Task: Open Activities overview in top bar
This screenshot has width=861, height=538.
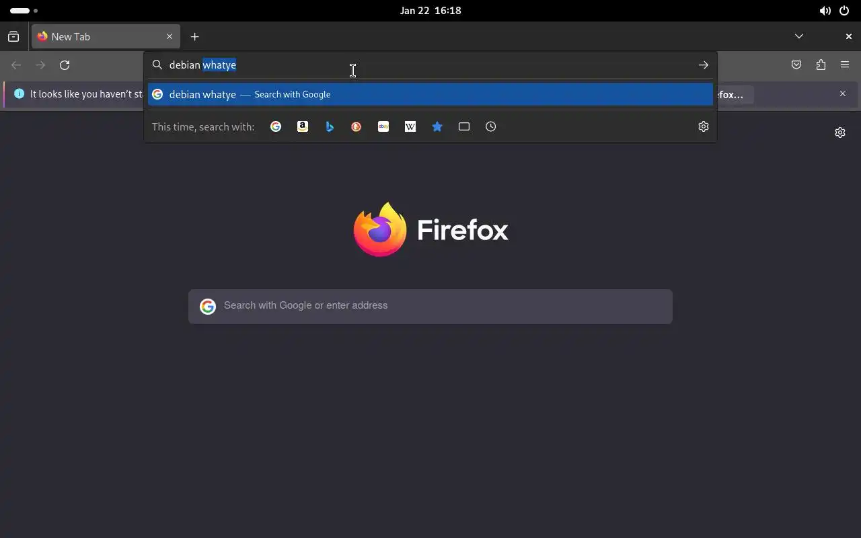Action: 24,11
